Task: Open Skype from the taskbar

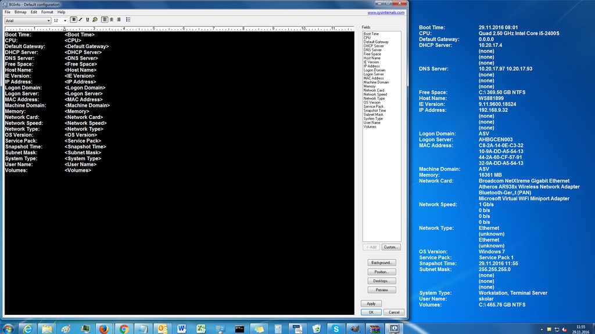Action: [x=336, y=329]
